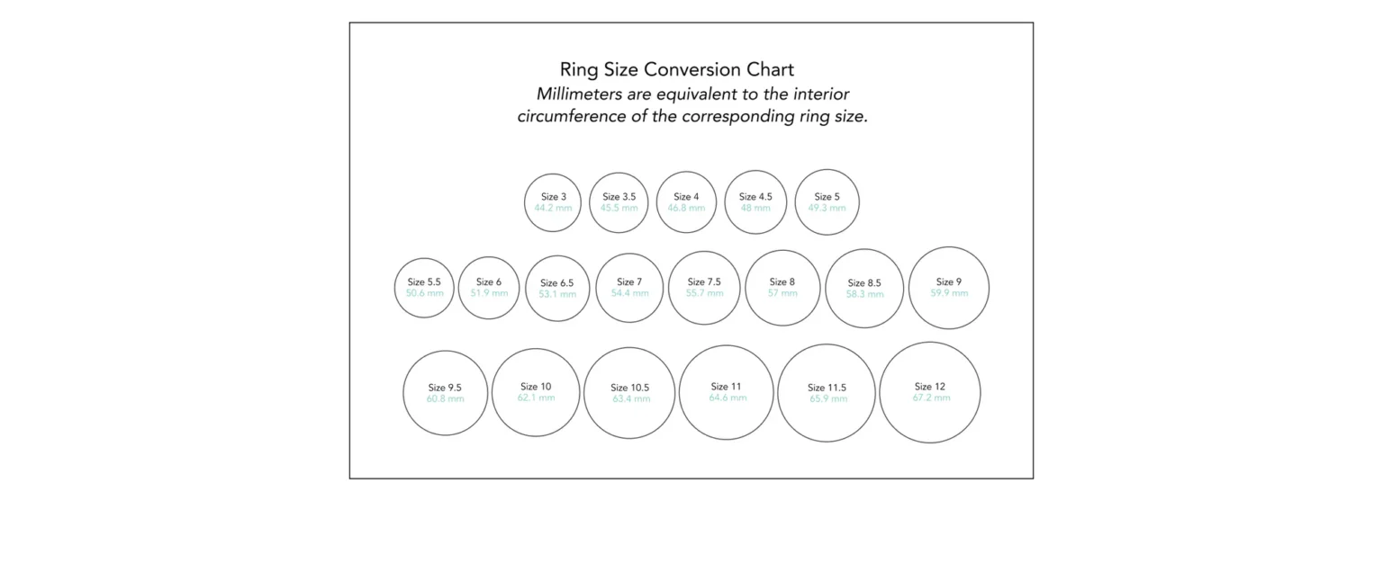Pick the Size 4.5 ring circle
The image size is (1383, 563).
(755, 202)
